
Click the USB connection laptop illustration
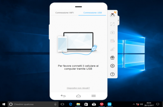point(78,43)
